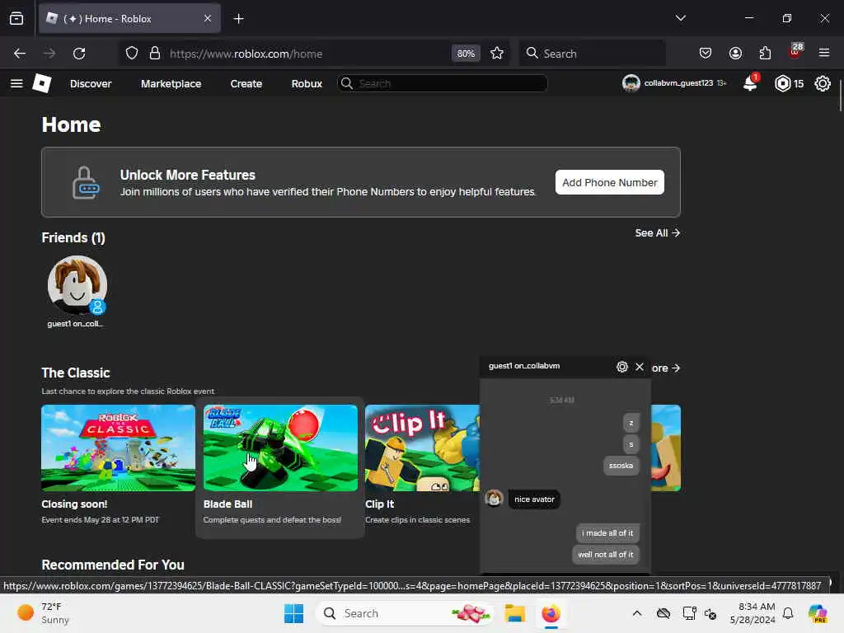Click the Firefox search box
844x633 pixels.
(x=592, y=54)
